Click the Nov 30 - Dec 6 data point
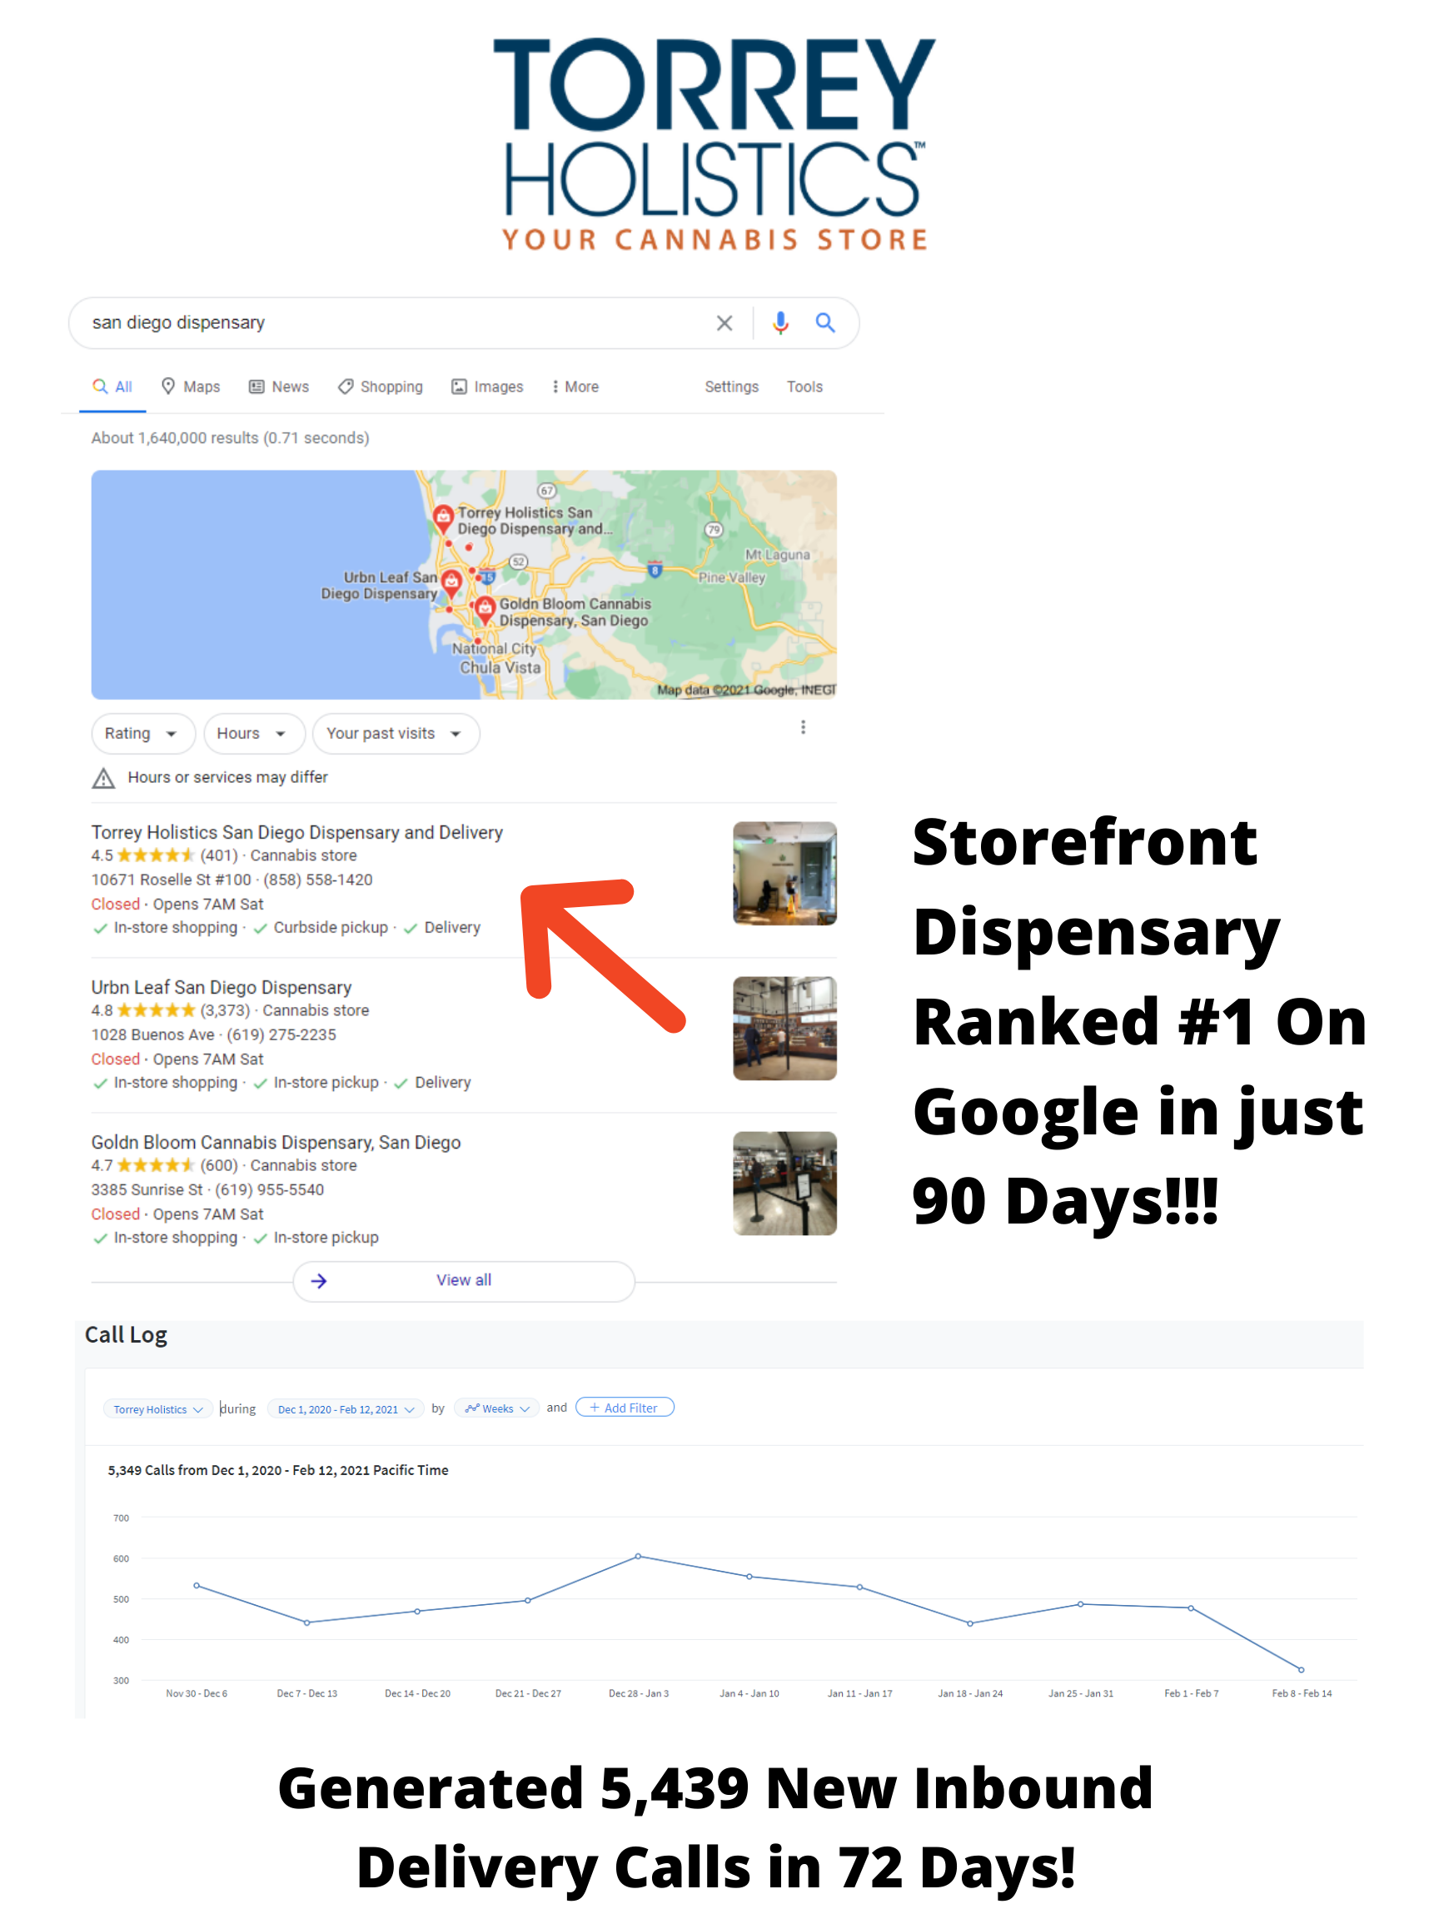This screenshot has height=1919, width=1439. tap(197, 1586)
